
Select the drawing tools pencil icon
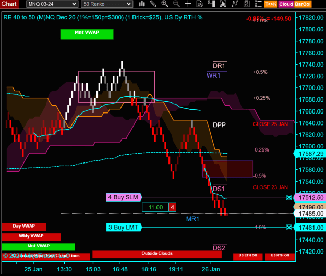(x=153, y=4)
